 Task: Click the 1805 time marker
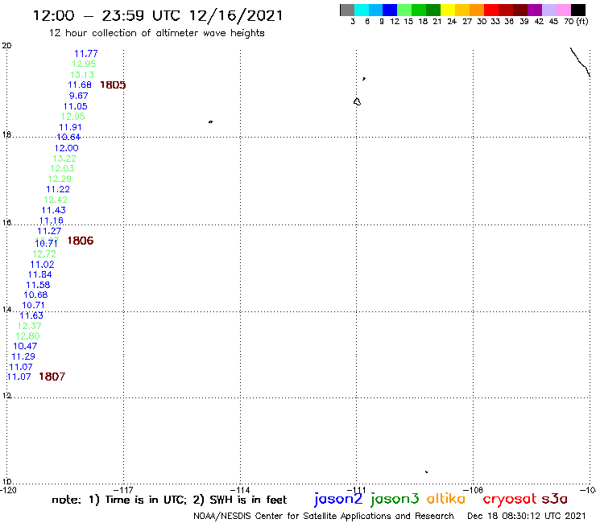[x=113, y=85]
